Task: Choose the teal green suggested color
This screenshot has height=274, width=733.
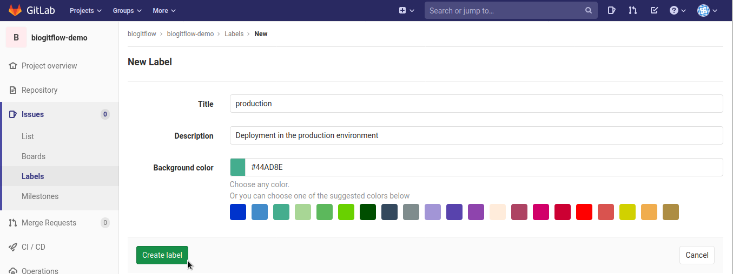Action: click(281, 212)
